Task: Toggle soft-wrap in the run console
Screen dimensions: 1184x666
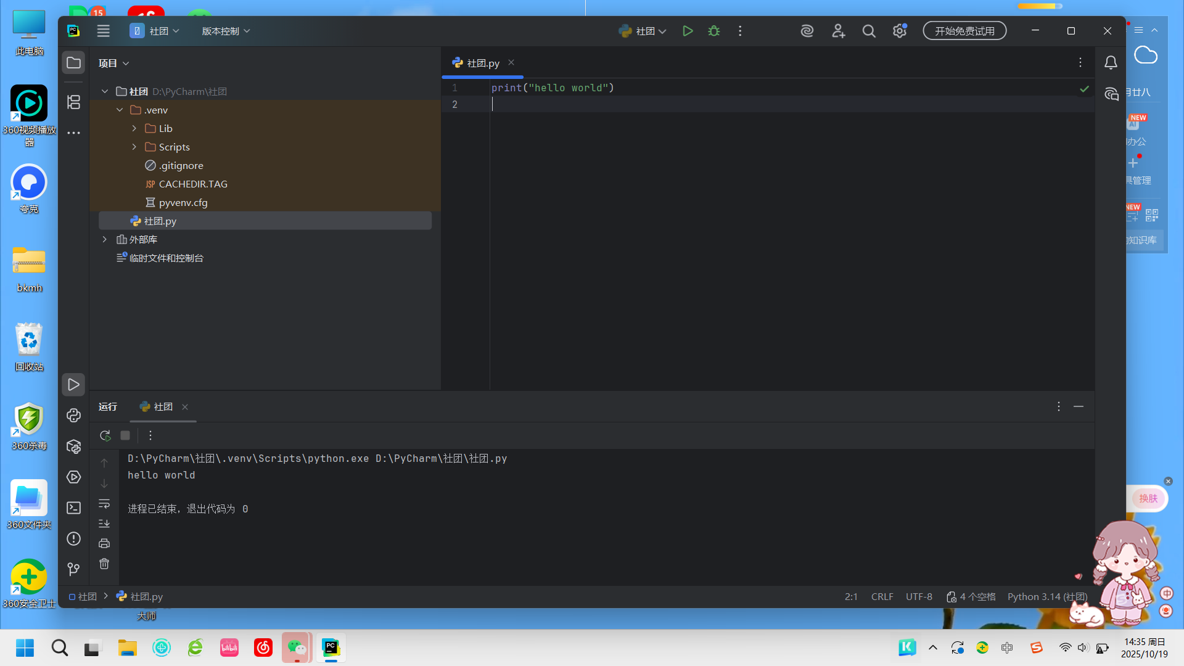Action: click(x=104, y=503)
